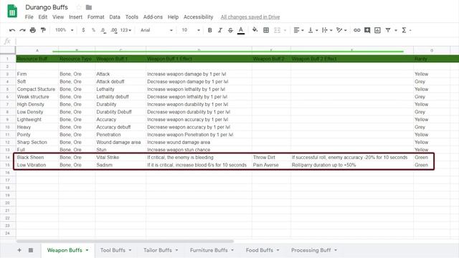Image resolution: width=459 pixels, height=258 pixels.
Task: Click the Create filter icon
Action: click(x=388, y=30)
